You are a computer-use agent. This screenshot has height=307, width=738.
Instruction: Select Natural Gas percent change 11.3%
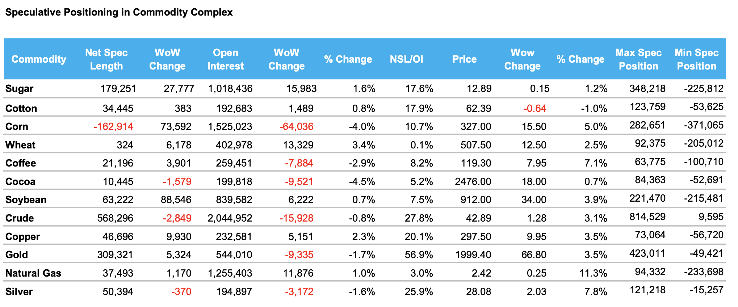tap(593, 273)
